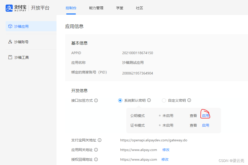Click info icon beside 支付宝网关地址
248x165 pixels.
pos(100,140)
